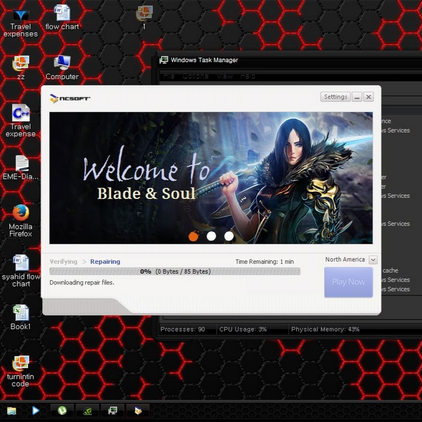This screenshot has height=422, width=422.
Task: Click the Windows Task Manager title icon
Action: 164,60
